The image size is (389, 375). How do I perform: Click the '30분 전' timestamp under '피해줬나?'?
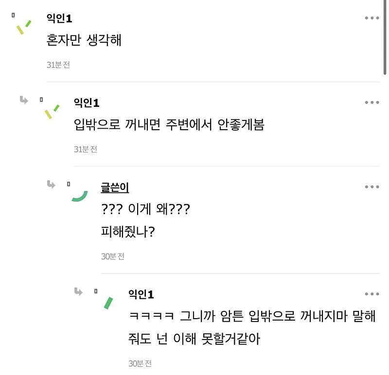[x=113, y=256]
